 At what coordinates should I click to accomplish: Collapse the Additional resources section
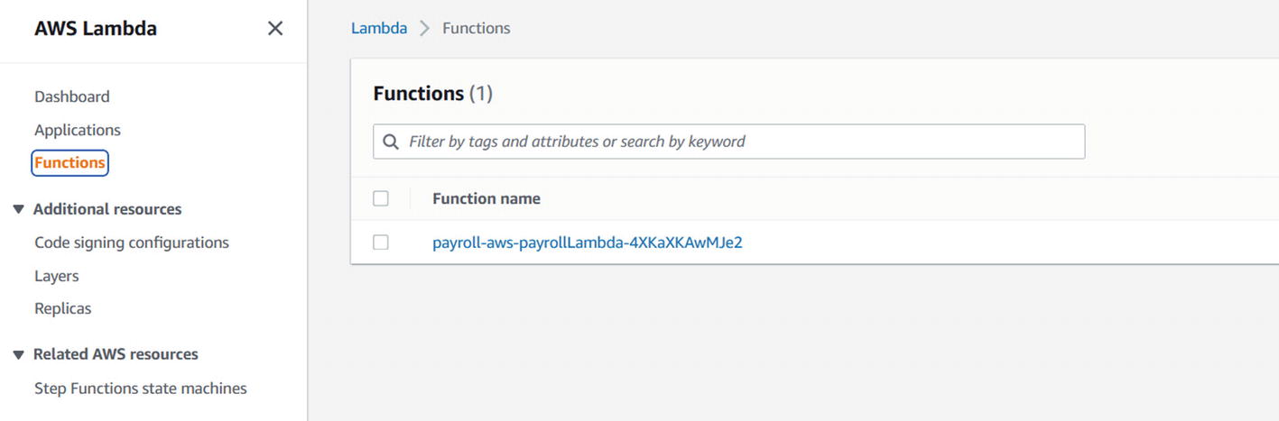click(x=18, y=209)
